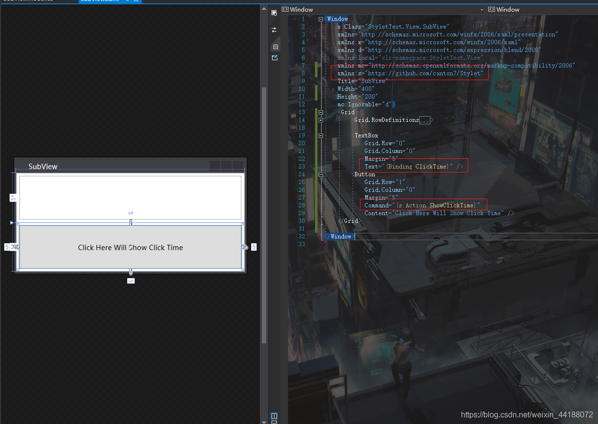Click Grid.Row="1" on line 25
598x424 pixels.
point(385,182)
